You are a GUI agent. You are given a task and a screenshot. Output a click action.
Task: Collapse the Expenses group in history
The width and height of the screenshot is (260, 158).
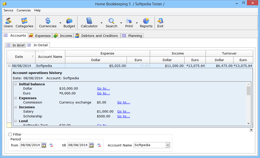[16, 98]
